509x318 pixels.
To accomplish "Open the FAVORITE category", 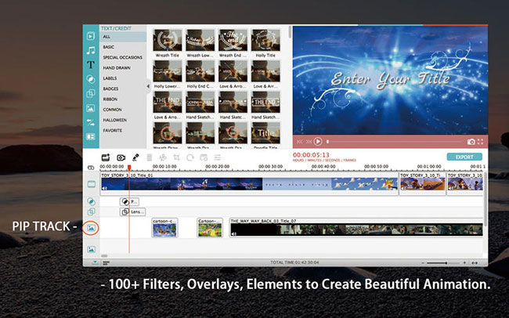I will point(114,131).
